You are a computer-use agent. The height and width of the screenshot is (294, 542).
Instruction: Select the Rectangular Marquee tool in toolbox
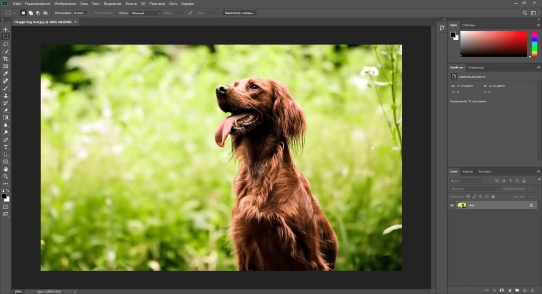click(x=5, y=37)
